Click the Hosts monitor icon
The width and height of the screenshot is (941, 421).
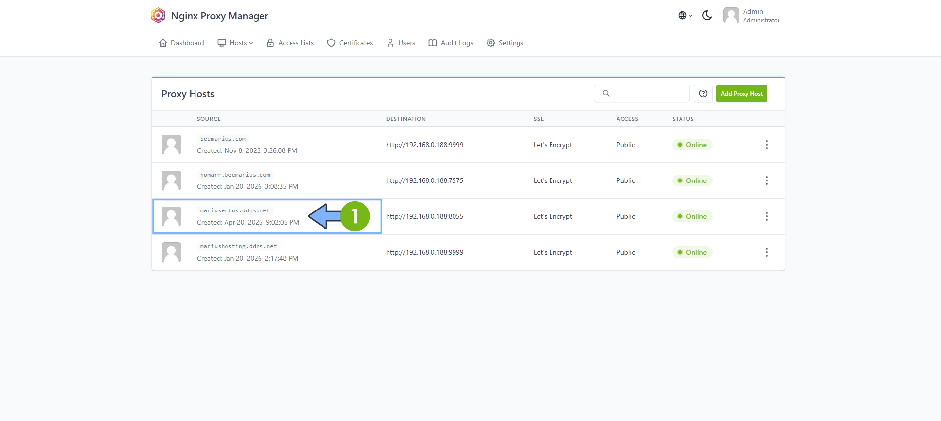(222, 43)
